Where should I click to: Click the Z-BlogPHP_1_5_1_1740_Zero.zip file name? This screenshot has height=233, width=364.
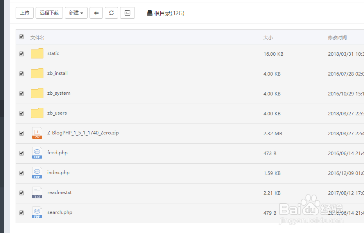pyautogui.click(x=83, y=133)
